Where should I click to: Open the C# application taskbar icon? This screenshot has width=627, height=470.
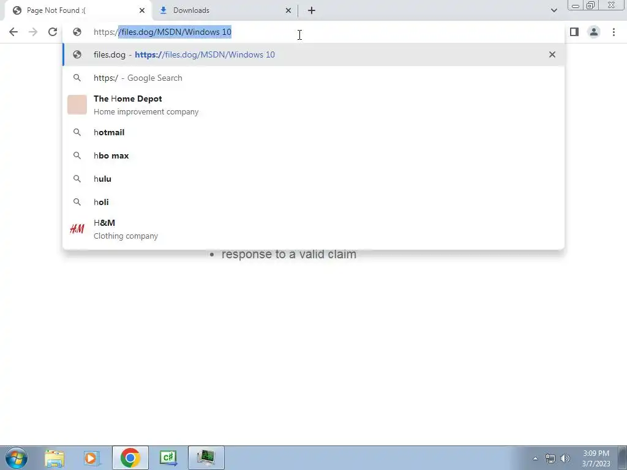pyautogui.click(x=168, y=458)
